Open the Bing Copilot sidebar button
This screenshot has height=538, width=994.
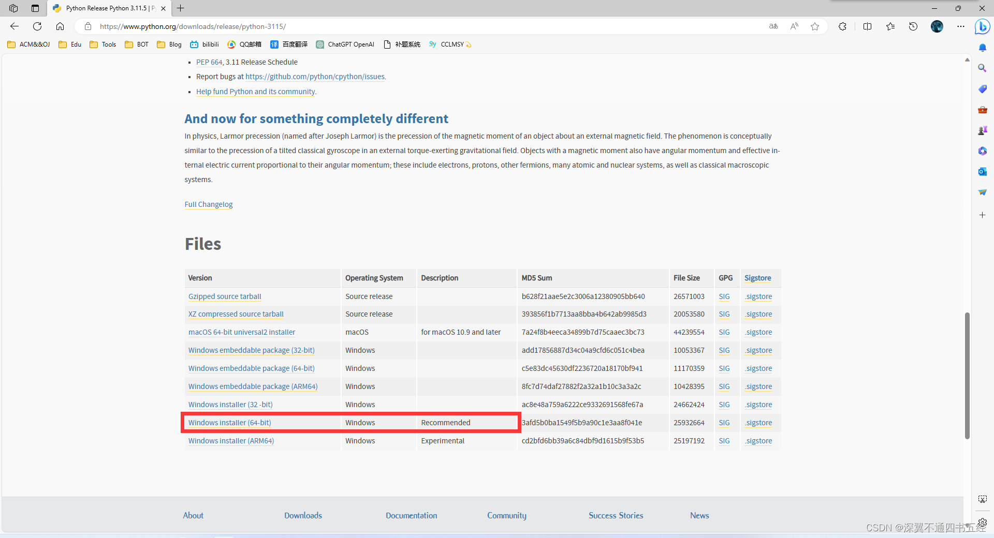click(x=982, y=26)
